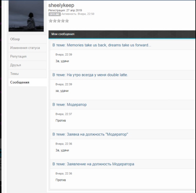Click За, удачи under the Memories topic
The width and height of the screenshot is (196, 193).
(x=62, y=61)
